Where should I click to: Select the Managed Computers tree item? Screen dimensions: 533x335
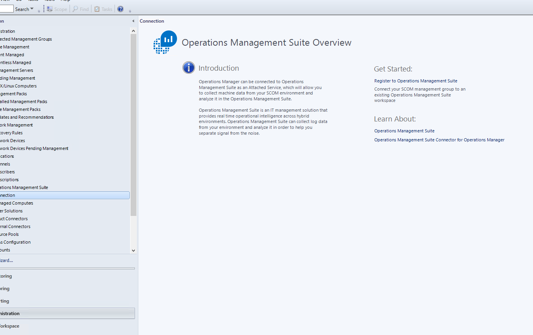point(16,203)
